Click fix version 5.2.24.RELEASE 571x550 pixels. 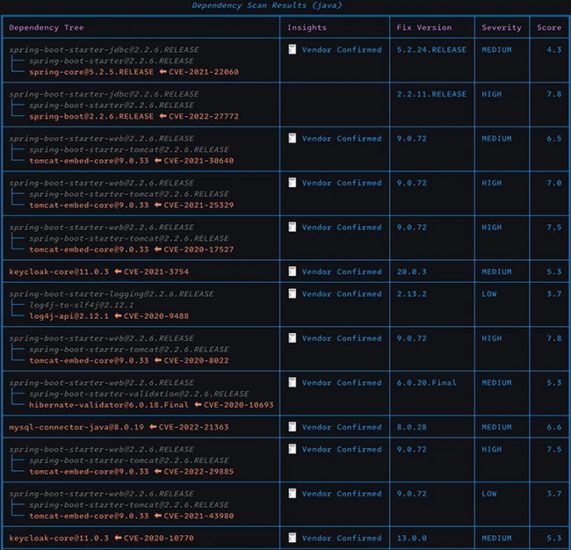431,50
